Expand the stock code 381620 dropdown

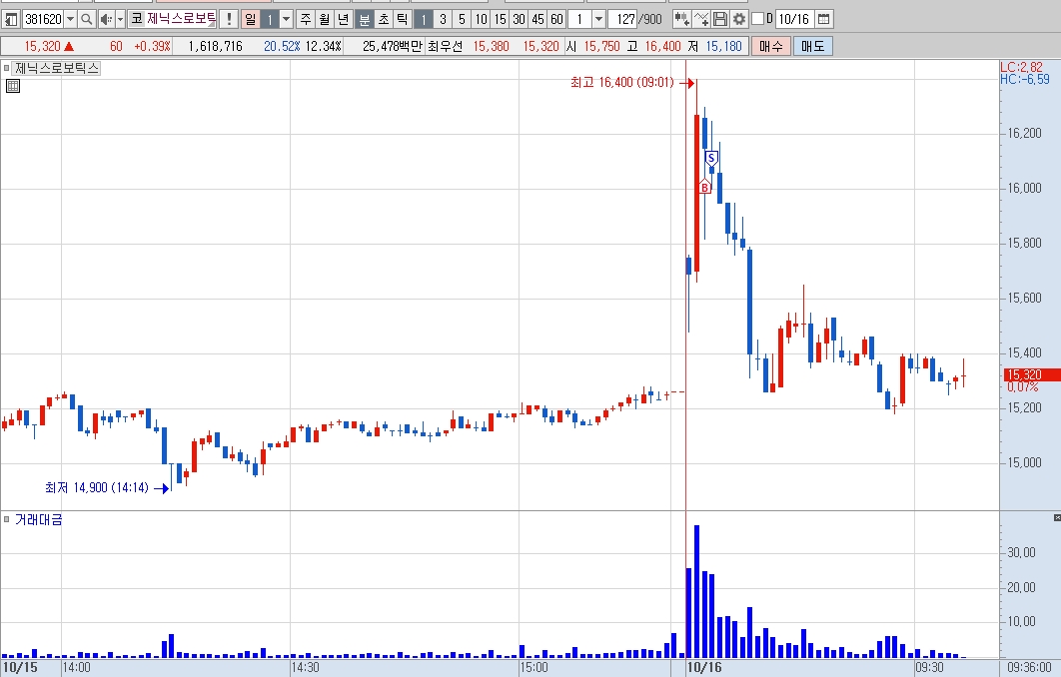(70, 19)
